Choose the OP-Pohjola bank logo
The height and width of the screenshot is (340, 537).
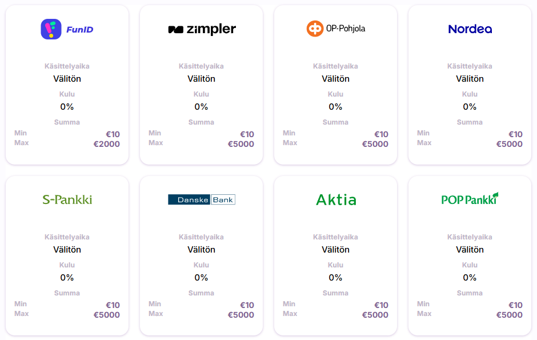pos(336,29)
